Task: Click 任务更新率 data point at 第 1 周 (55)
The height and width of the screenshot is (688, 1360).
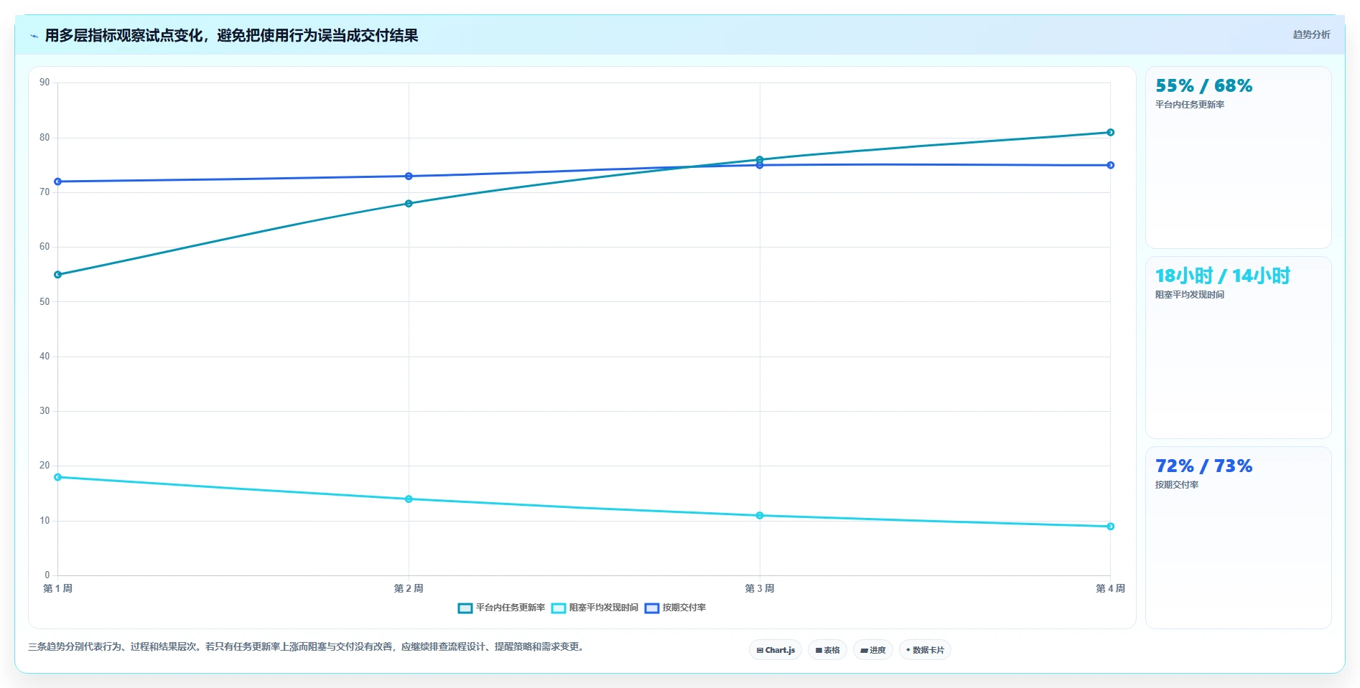Action: [58, 275]
